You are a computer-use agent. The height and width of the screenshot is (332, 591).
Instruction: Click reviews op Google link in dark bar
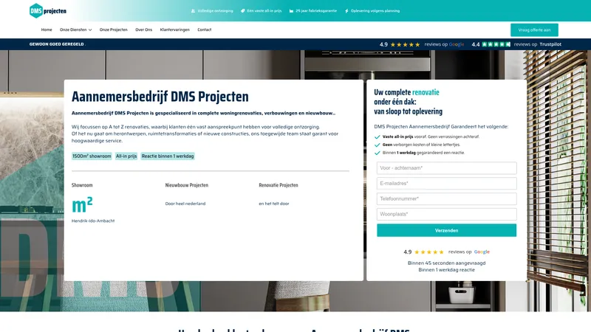point(444,44)
